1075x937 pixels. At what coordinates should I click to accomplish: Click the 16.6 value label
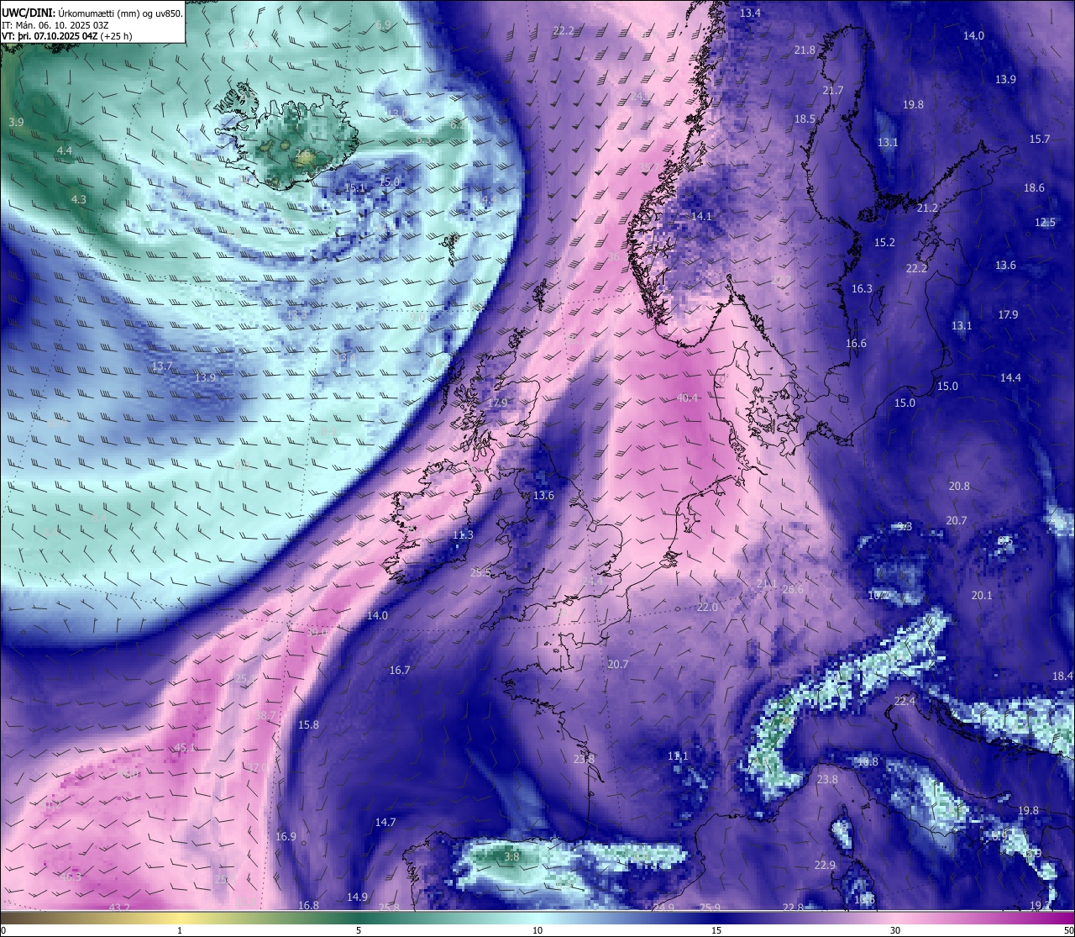point(856,343)
